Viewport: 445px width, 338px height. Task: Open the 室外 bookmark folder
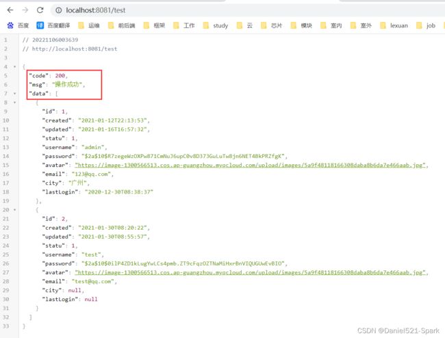(x=361, y=25)
